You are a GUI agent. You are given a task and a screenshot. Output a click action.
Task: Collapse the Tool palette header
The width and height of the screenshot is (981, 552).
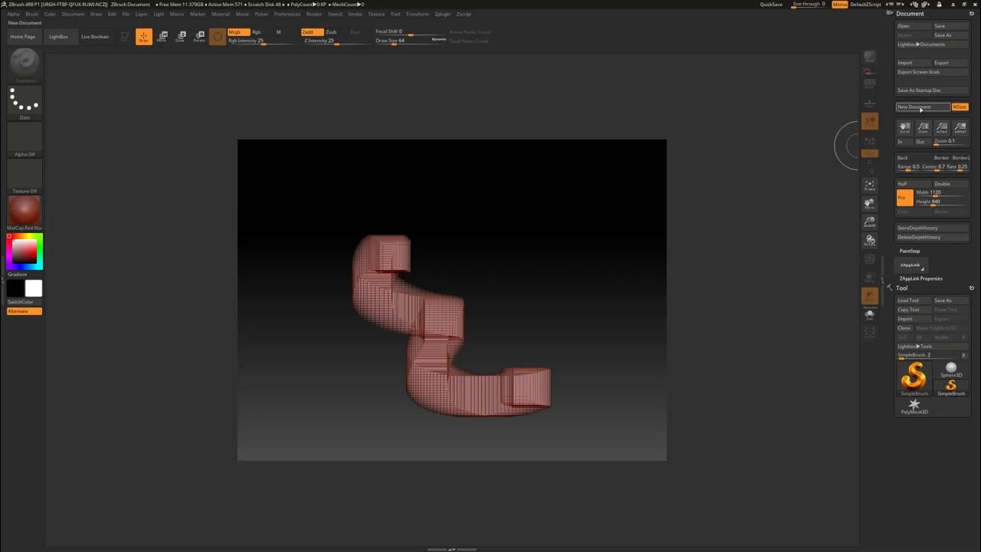[902, 288]
